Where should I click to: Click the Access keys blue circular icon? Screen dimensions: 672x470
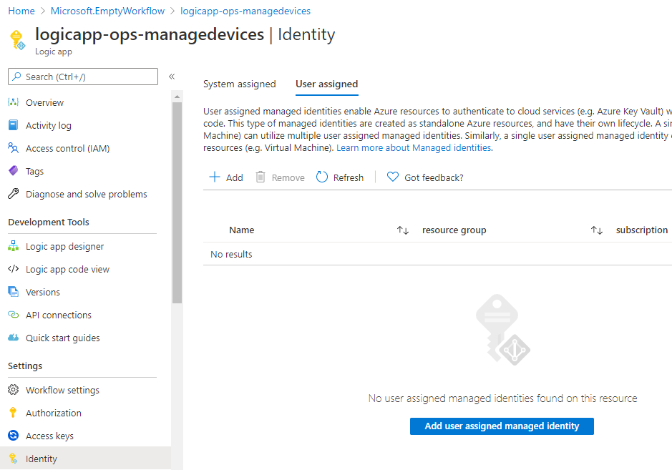[14, 436]
